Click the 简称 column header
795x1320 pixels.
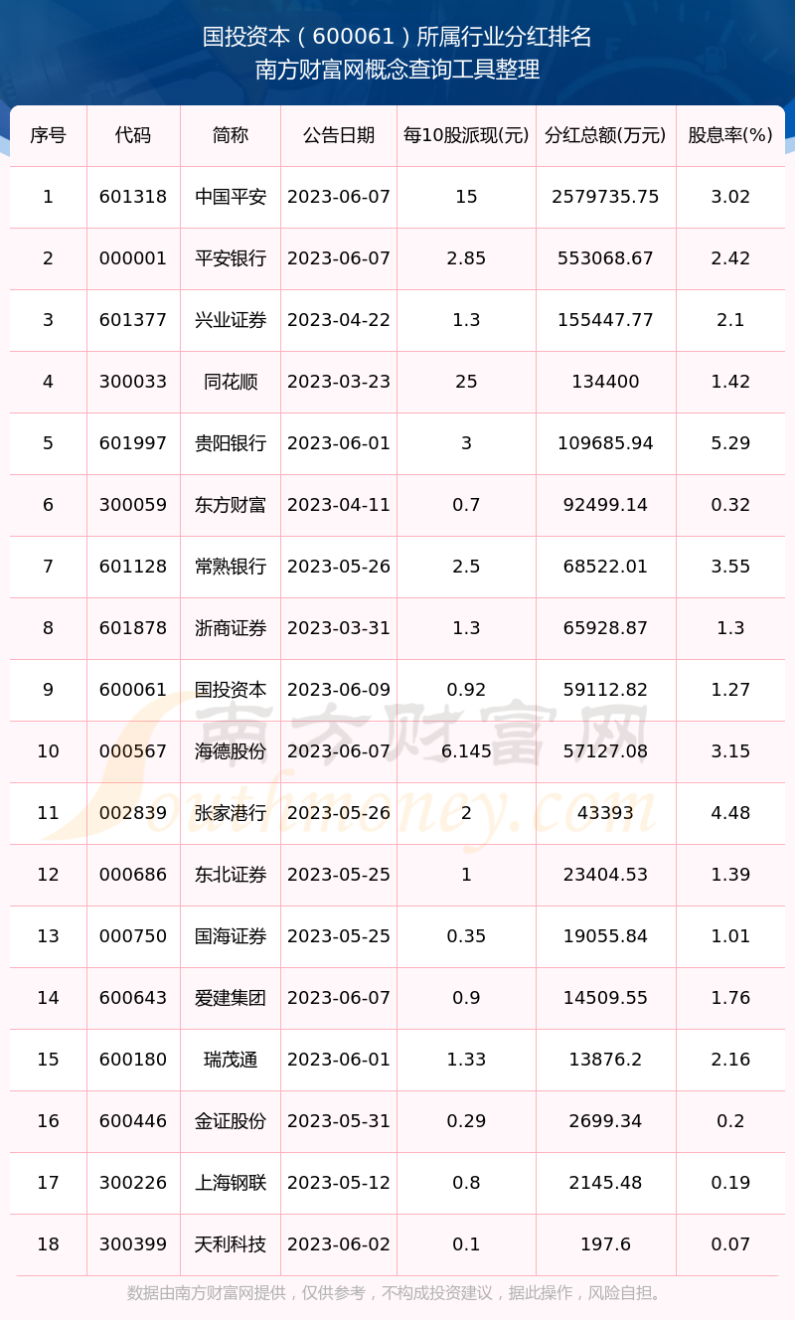pos(231,135)
